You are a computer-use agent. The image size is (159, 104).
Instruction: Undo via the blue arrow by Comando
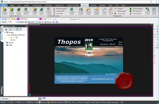44,98
